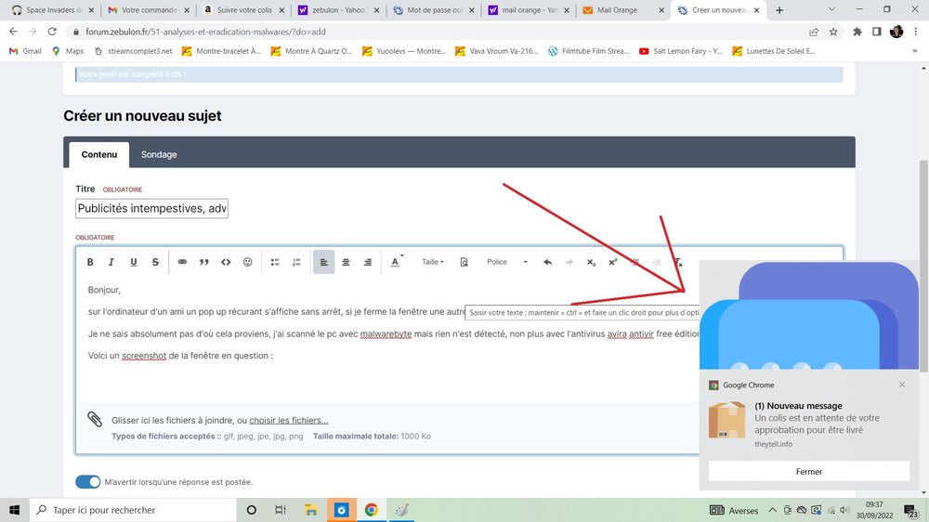Toggle italic text formatting

(111, 262)
